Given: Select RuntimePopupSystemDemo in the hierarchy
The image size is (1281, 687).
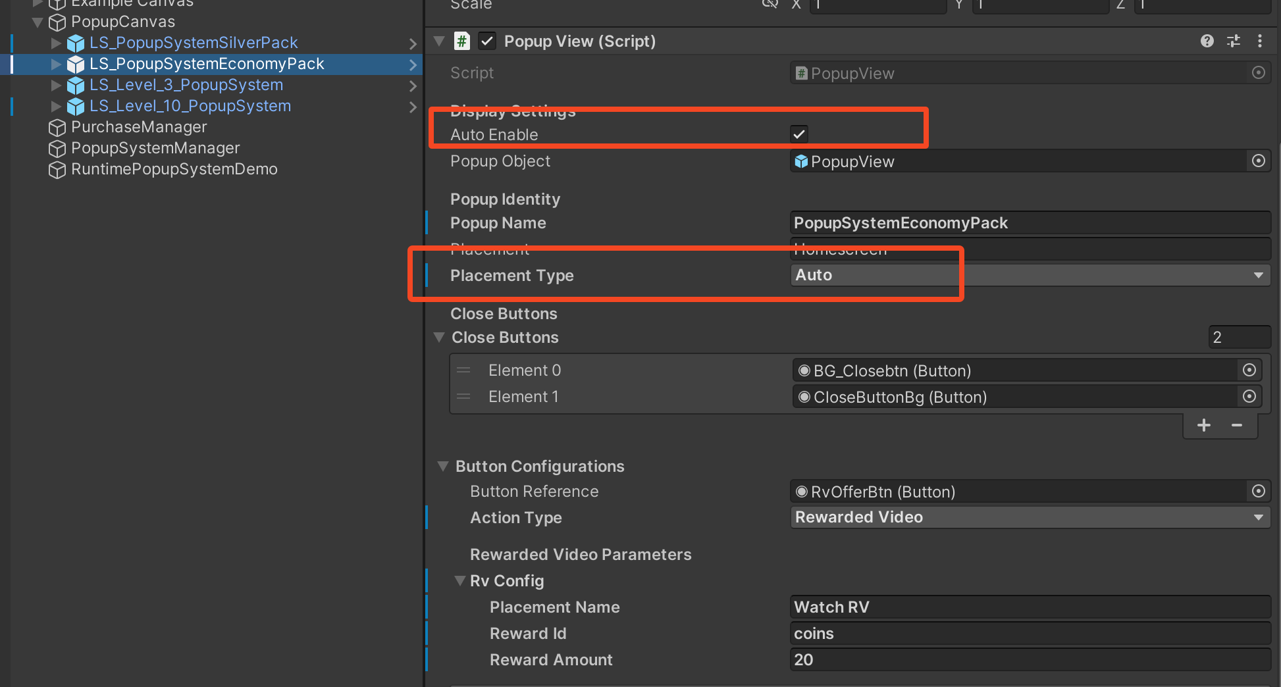Looking at the screenshot, I should [x=174, y=169].
